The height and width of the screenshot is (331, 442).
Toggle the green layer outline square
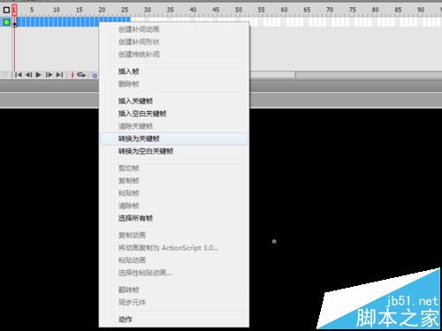pos(6,22)
